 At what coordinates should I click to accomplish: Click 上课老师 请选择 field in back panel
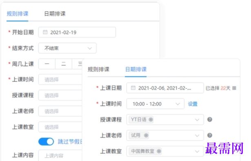tap(60, 111)
